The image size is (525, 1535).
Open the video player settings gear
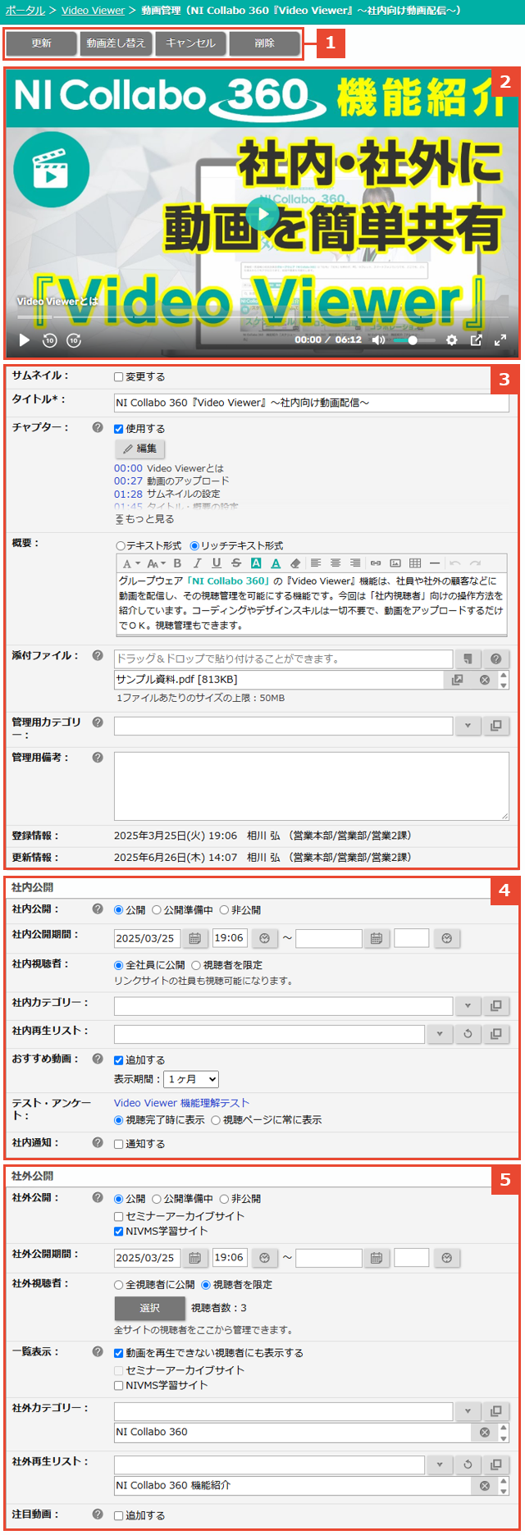[x=451, y=339]
